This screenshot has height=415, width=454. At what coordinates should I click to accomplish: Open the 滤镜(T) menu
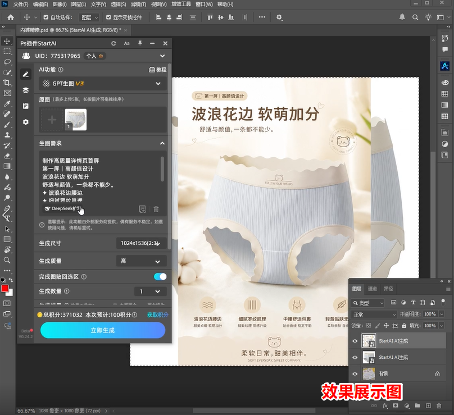[x=138, y=4]
